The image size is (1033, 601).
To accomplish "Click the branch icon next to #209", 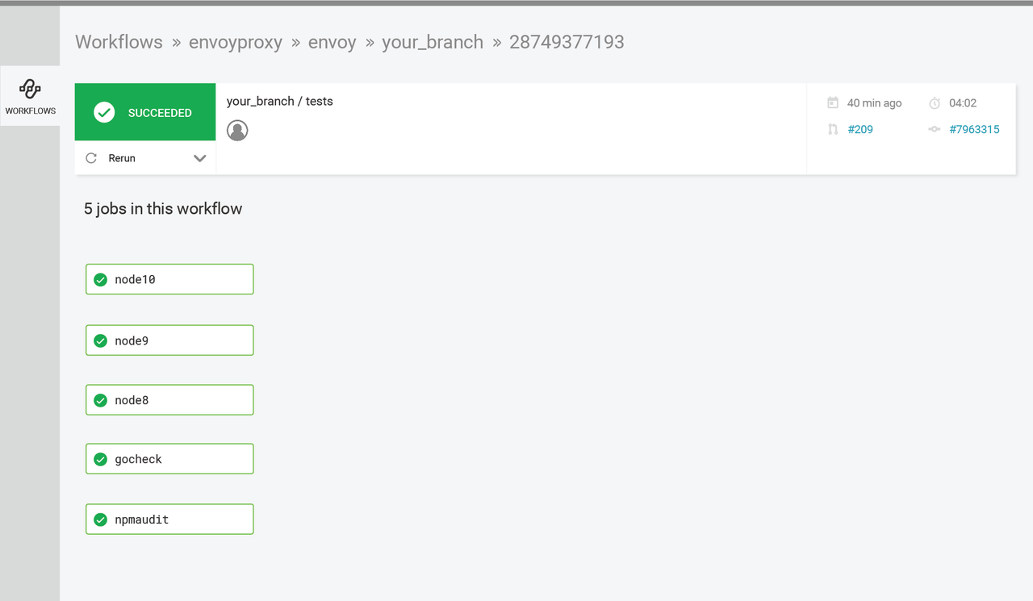I will [x=832, y=129].
